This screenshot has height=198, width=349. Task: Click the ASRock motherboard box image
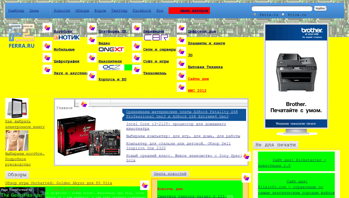click(89, 136)
